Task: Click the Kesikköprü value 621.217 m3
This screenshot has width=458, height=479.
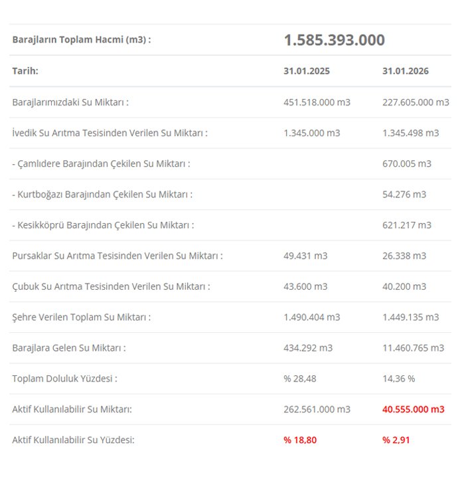Action: (x=406, y=225)
